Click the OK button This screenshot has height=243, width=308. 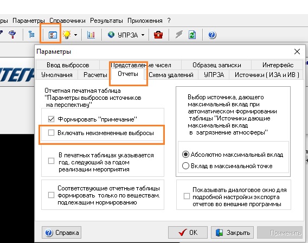(x=188, y=233)
